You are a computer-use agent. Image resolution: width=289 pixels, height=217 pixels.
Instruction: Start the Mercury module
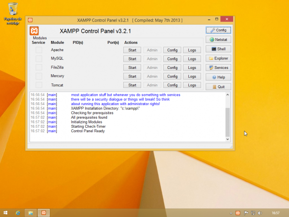pyautogui.click(x=132, y=76)
